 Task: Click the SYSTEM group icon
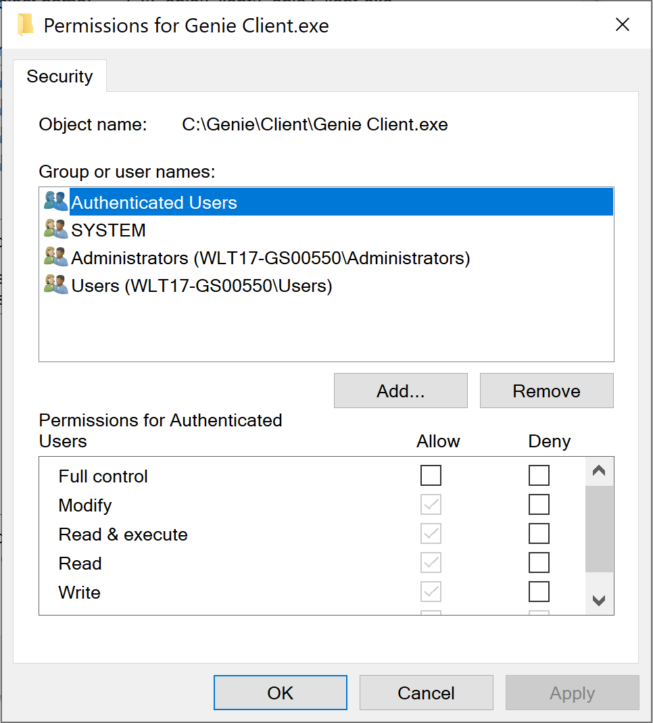(x=56, y=229)
